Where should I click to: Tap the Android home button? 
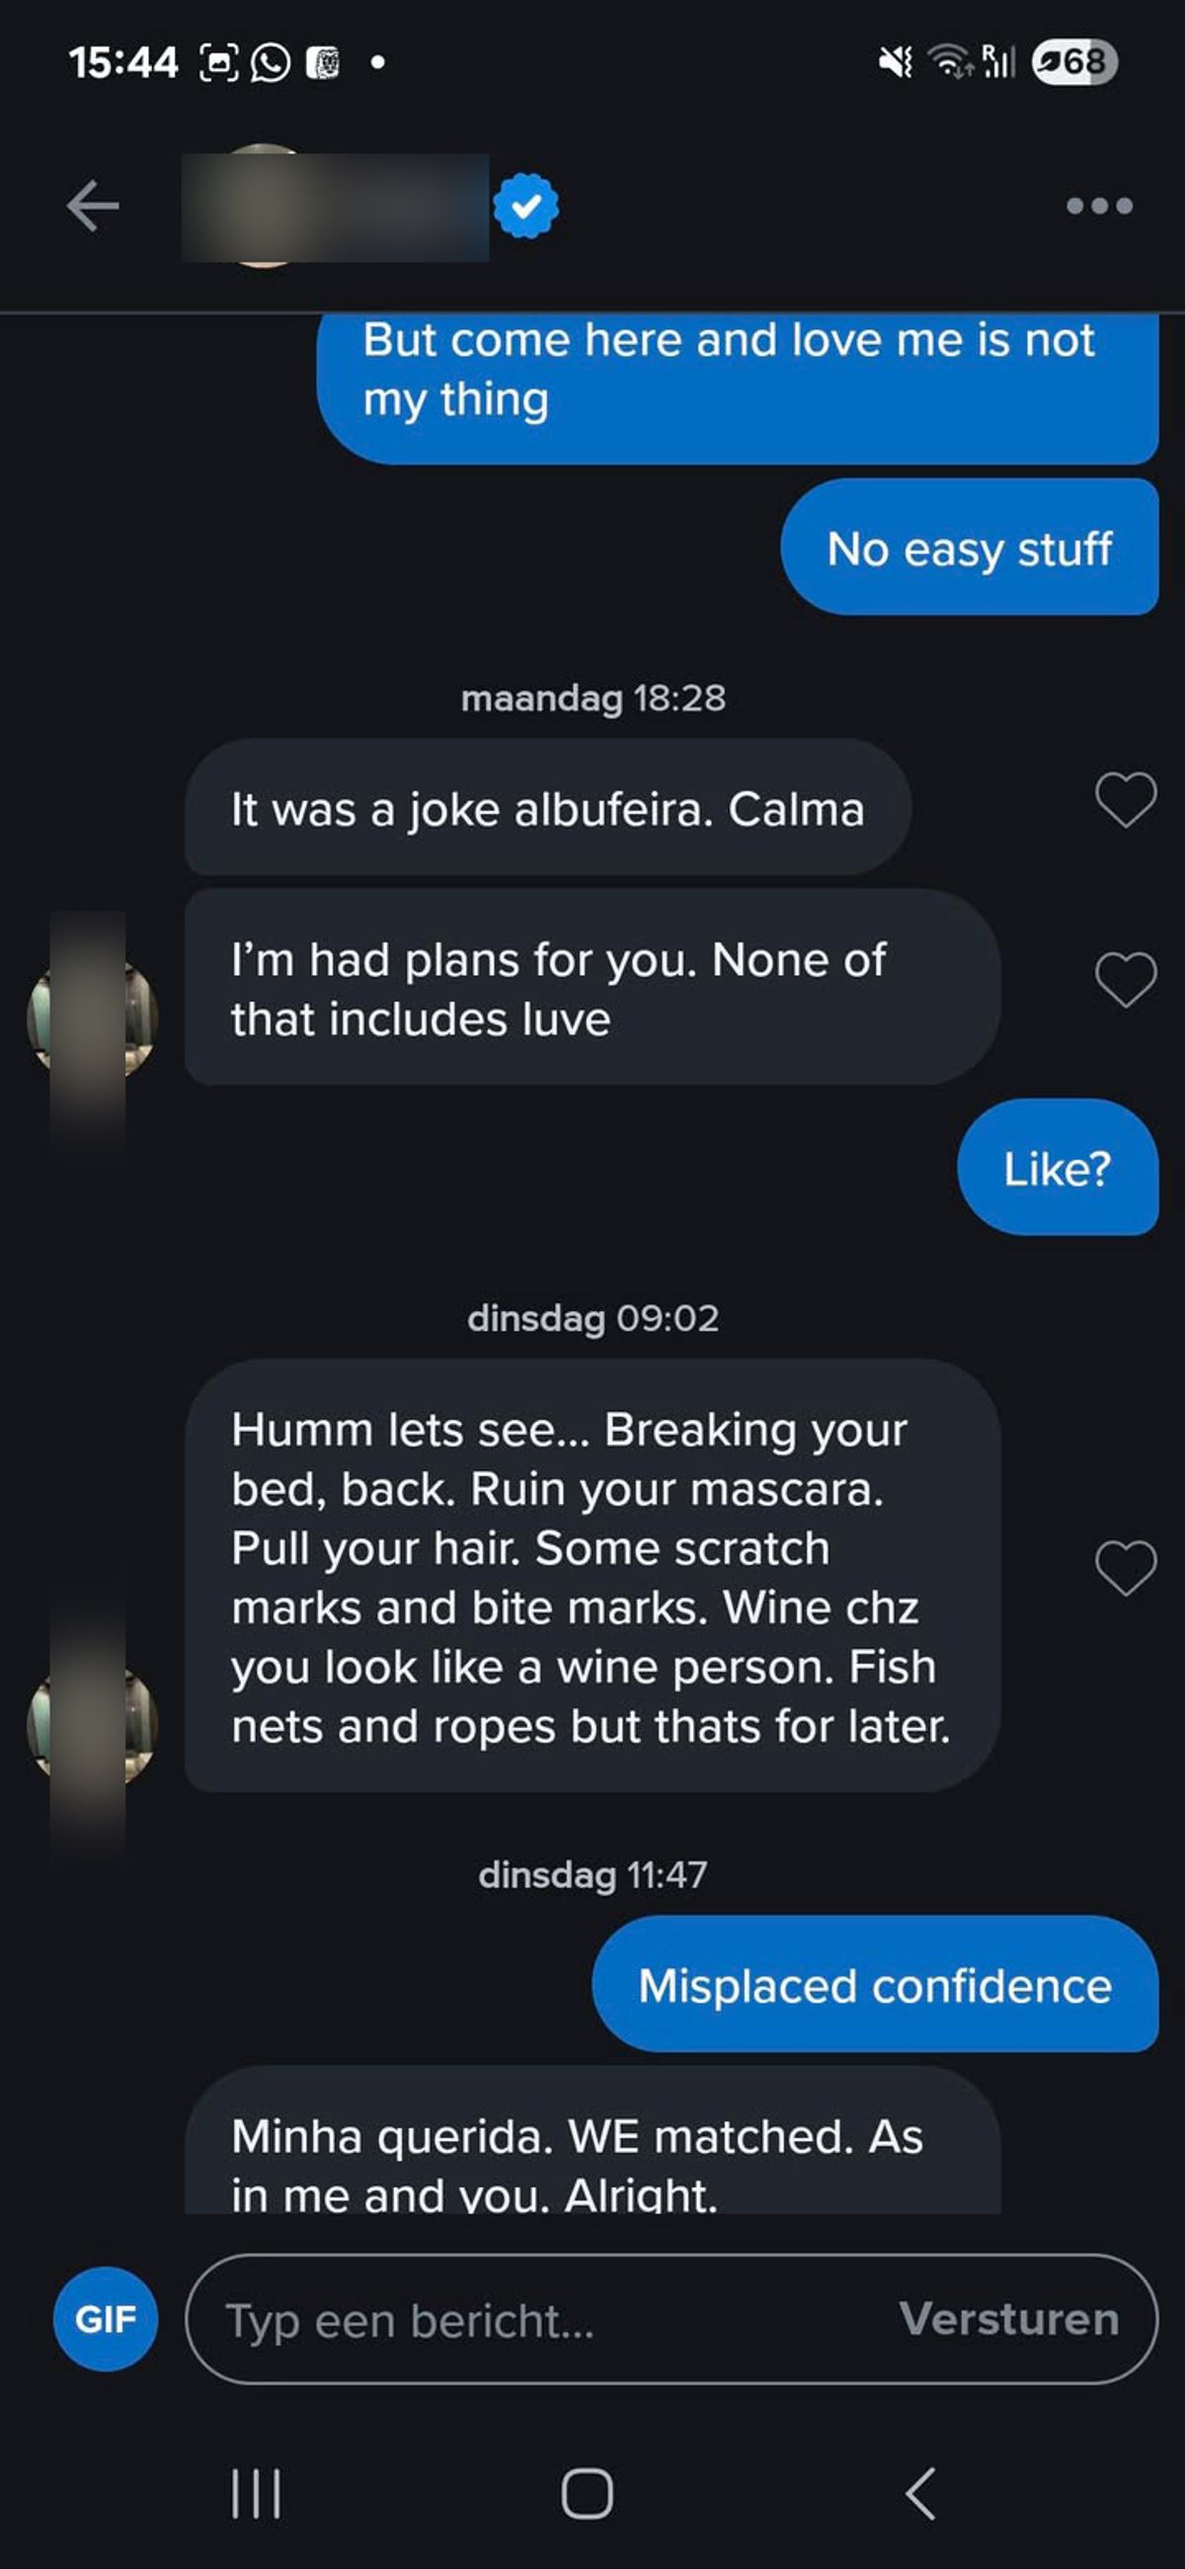point(587,2493)
